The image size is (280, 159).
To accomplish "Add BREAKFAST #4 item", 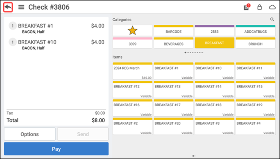I will 255,126.
